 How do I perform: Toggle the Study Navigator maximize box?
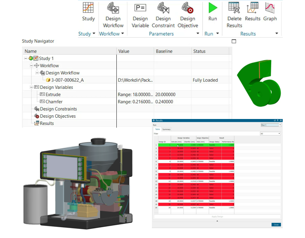pos(234,41)
